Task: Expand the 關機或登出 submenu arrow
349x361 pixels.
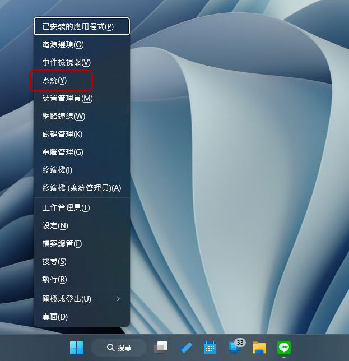Action: click(118, 299)
